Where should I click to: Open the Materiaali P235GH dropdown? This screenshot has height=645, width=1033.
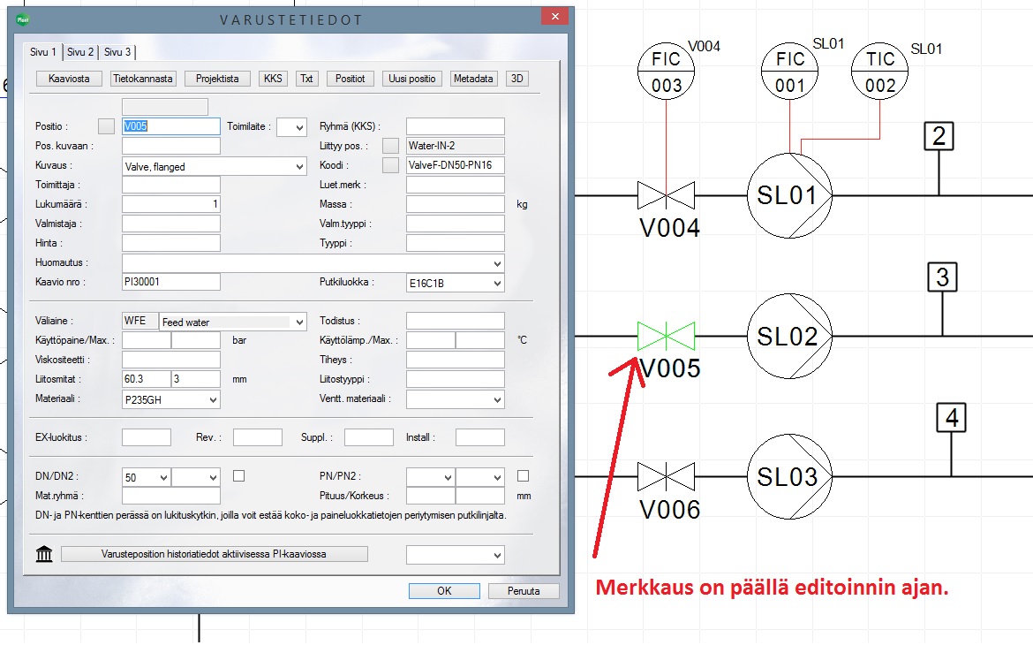coord(213,400)
